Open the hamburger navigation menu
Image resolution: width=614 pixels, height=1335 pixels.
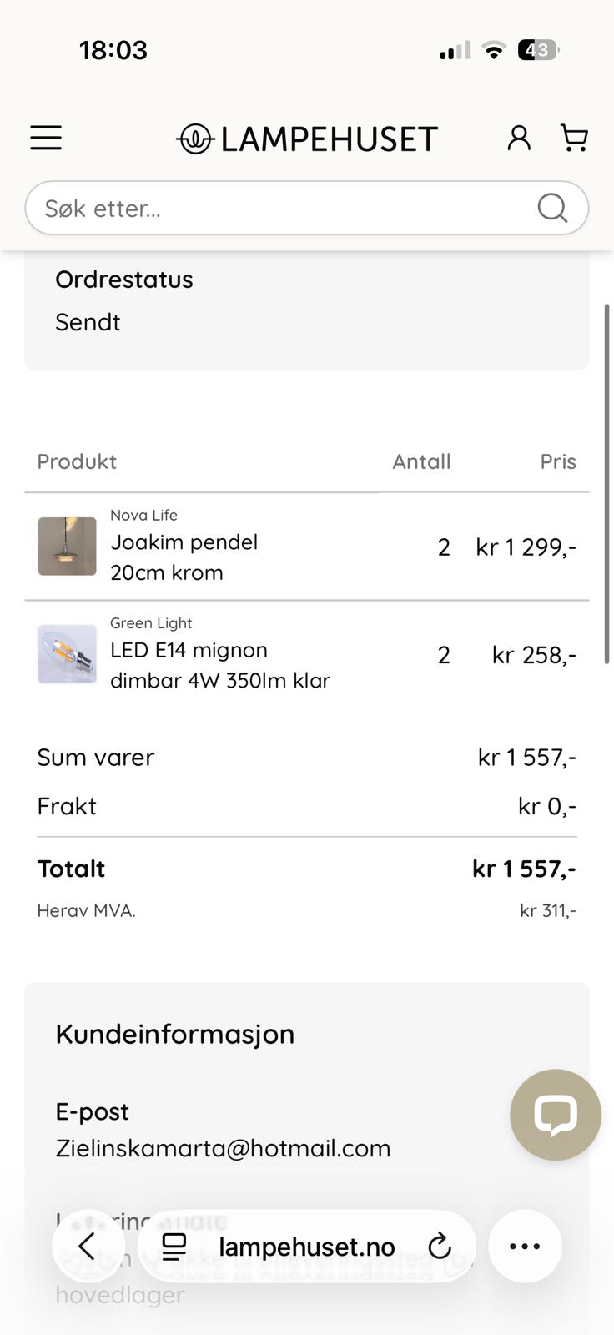point(46,138)
